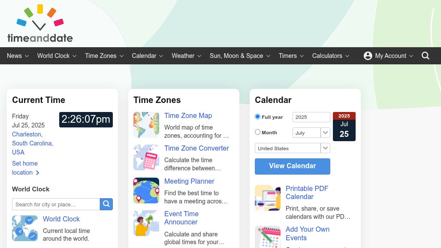Click the World Clock map icon
The height and width of the screenshot is (248, 441).
pyautogui.click(x=25, y=228)
